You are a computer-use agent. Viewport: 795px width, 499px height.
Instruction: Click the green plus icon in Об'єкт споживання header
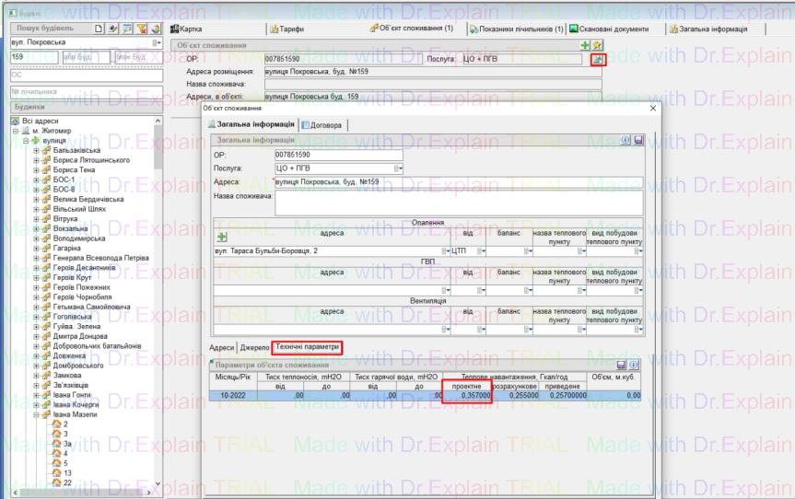coord(585,45)
